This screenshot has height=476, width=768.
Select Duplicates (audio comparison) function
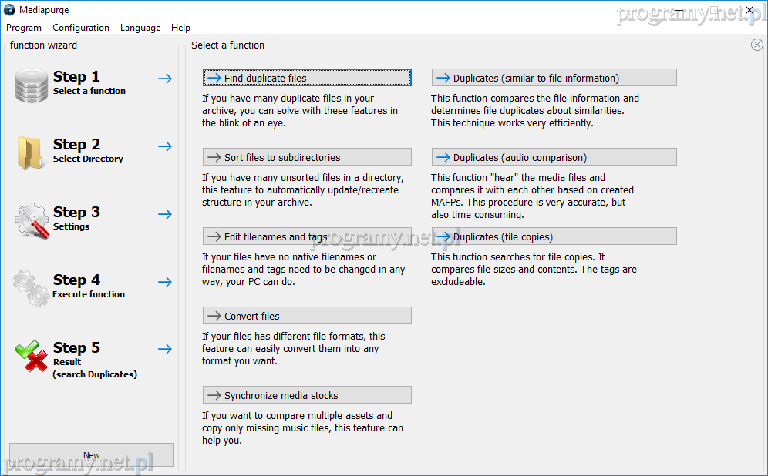[x=554, y=157]
